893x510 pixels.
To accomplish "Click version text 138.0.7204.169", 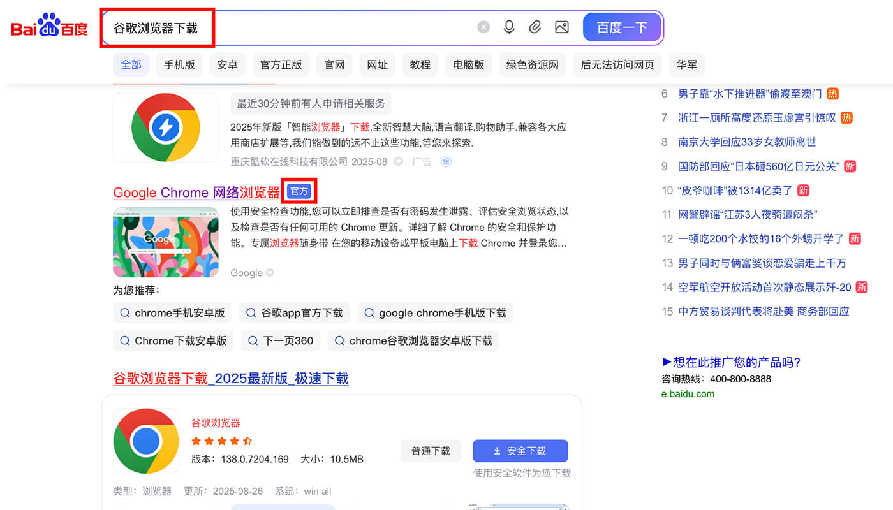I will (255, 459).
